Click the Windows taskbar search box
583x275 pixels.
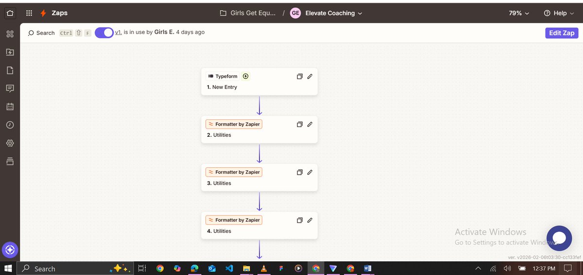(75, 268)
